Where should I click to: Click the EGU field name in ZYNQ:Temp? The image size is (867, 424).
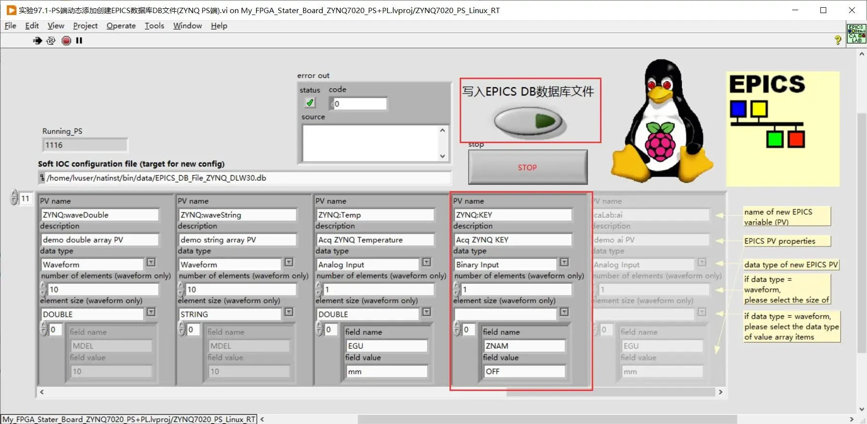(387, 346)
